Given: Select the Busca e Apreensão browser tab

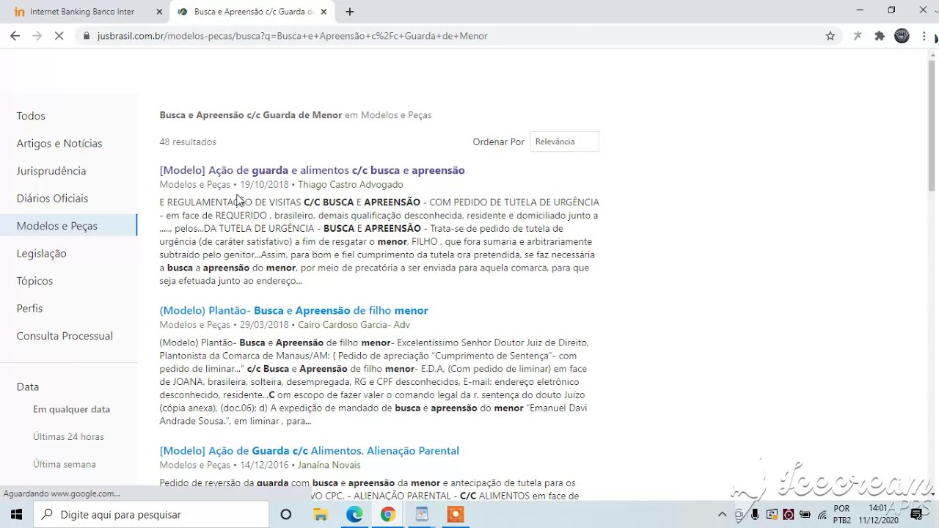Looking at the screenshot, I should [x=253, y=12].
